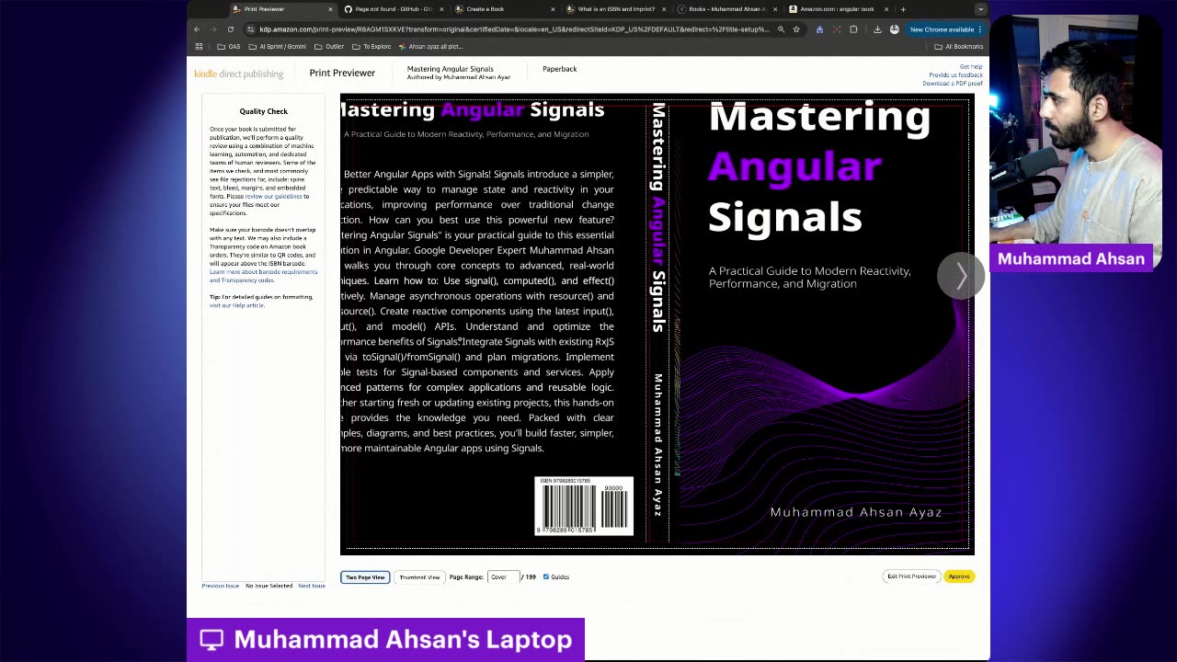This screenshot has width=1177, height=662.
Task: Click the Quality Check heading
Action: coord(264,111)
